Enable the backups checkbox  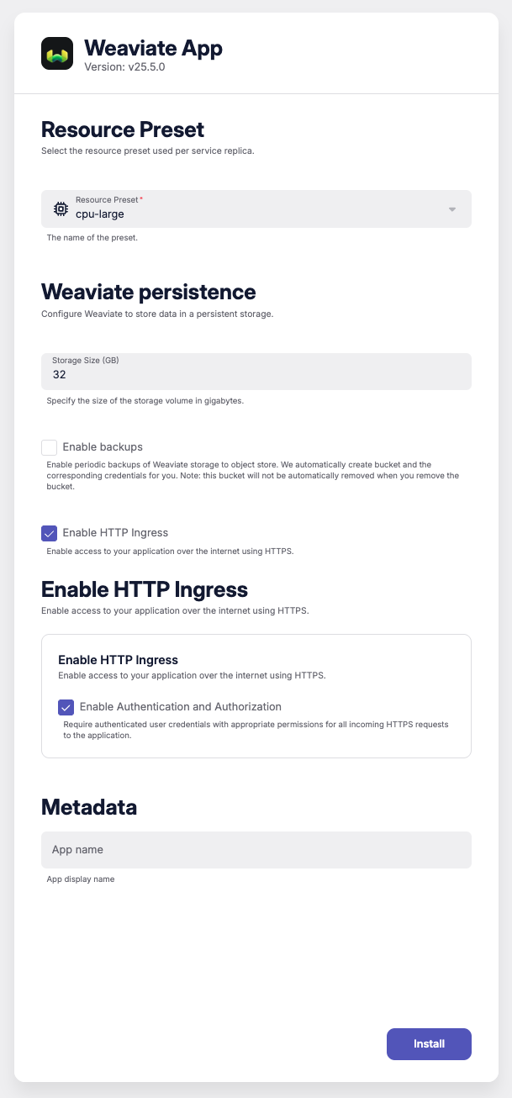(x=50, y=447)
